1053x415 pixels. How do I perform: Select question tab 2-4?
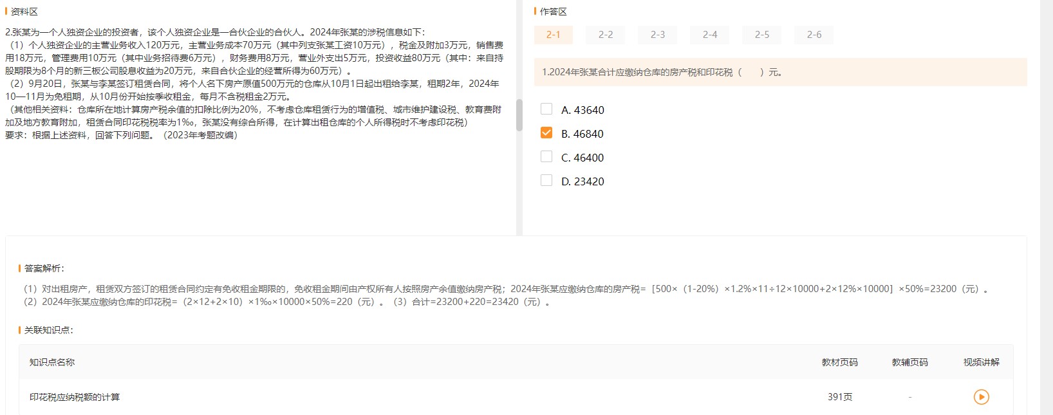(709, 35)
